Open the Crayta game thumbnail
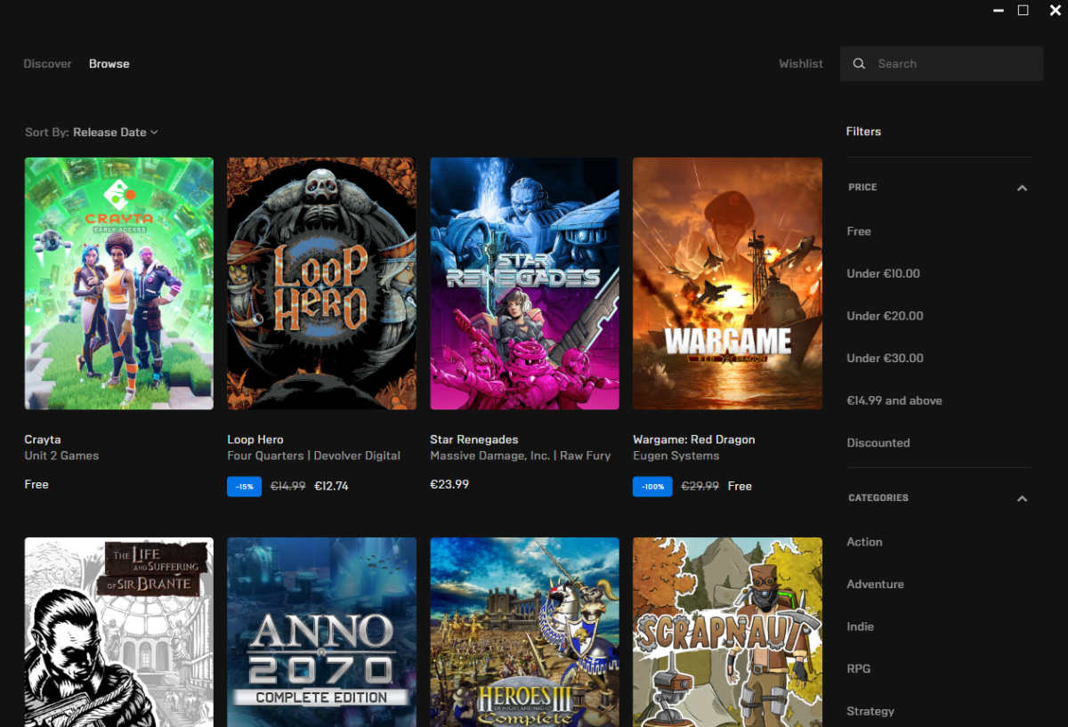The width and height of the screenshot is (1068, 727). [118, 283]
